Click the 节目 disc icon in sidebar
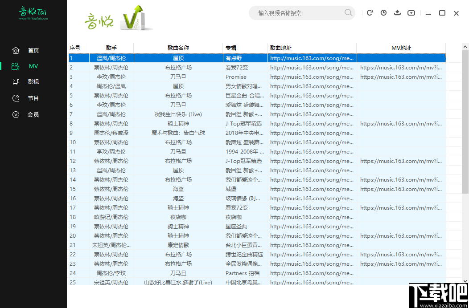469x308 pixels. 16,98
